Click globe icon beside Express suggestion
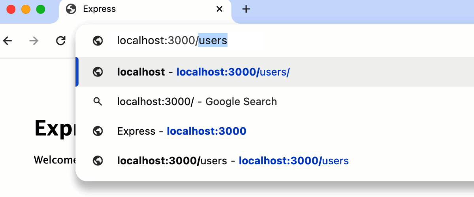Viewport: 474px width, 197px height. pyautogui.click(x=98, y=131)
